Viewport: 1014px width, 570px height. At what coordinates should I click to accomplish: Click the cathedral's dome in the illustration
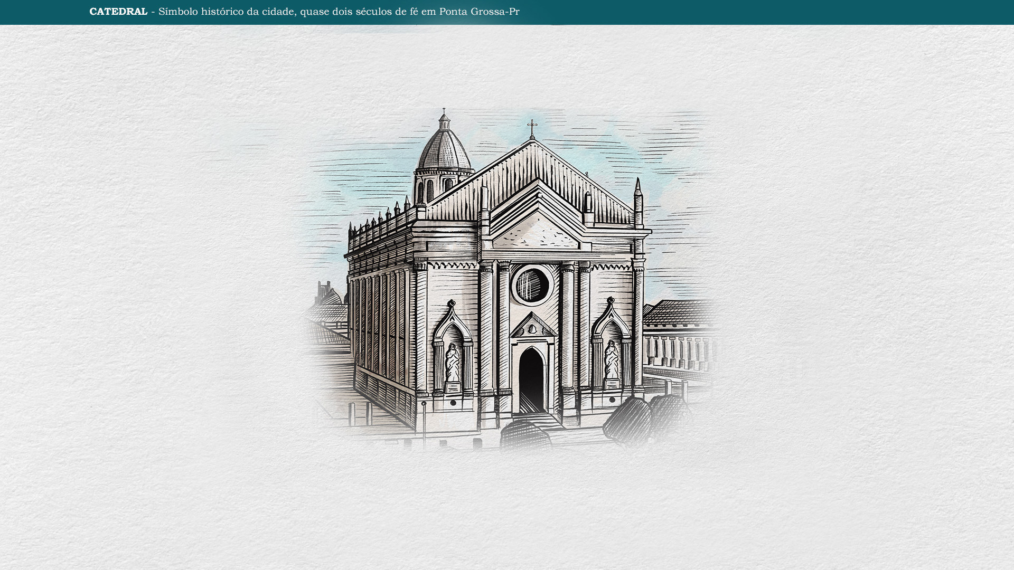point(444,150)
